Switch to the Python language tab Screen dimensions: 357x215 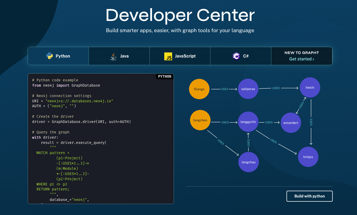(58, 56)
